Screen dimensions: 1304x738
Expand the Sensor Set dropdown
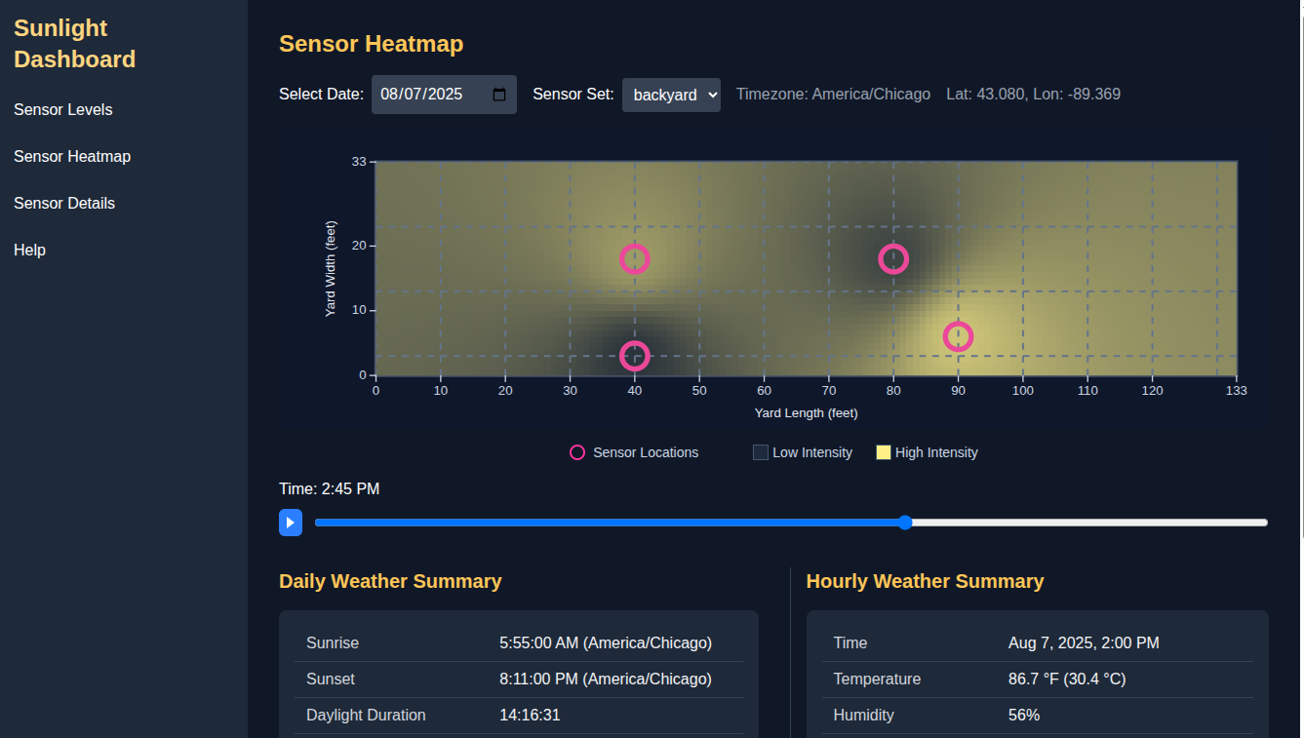(x=671, y=95)
